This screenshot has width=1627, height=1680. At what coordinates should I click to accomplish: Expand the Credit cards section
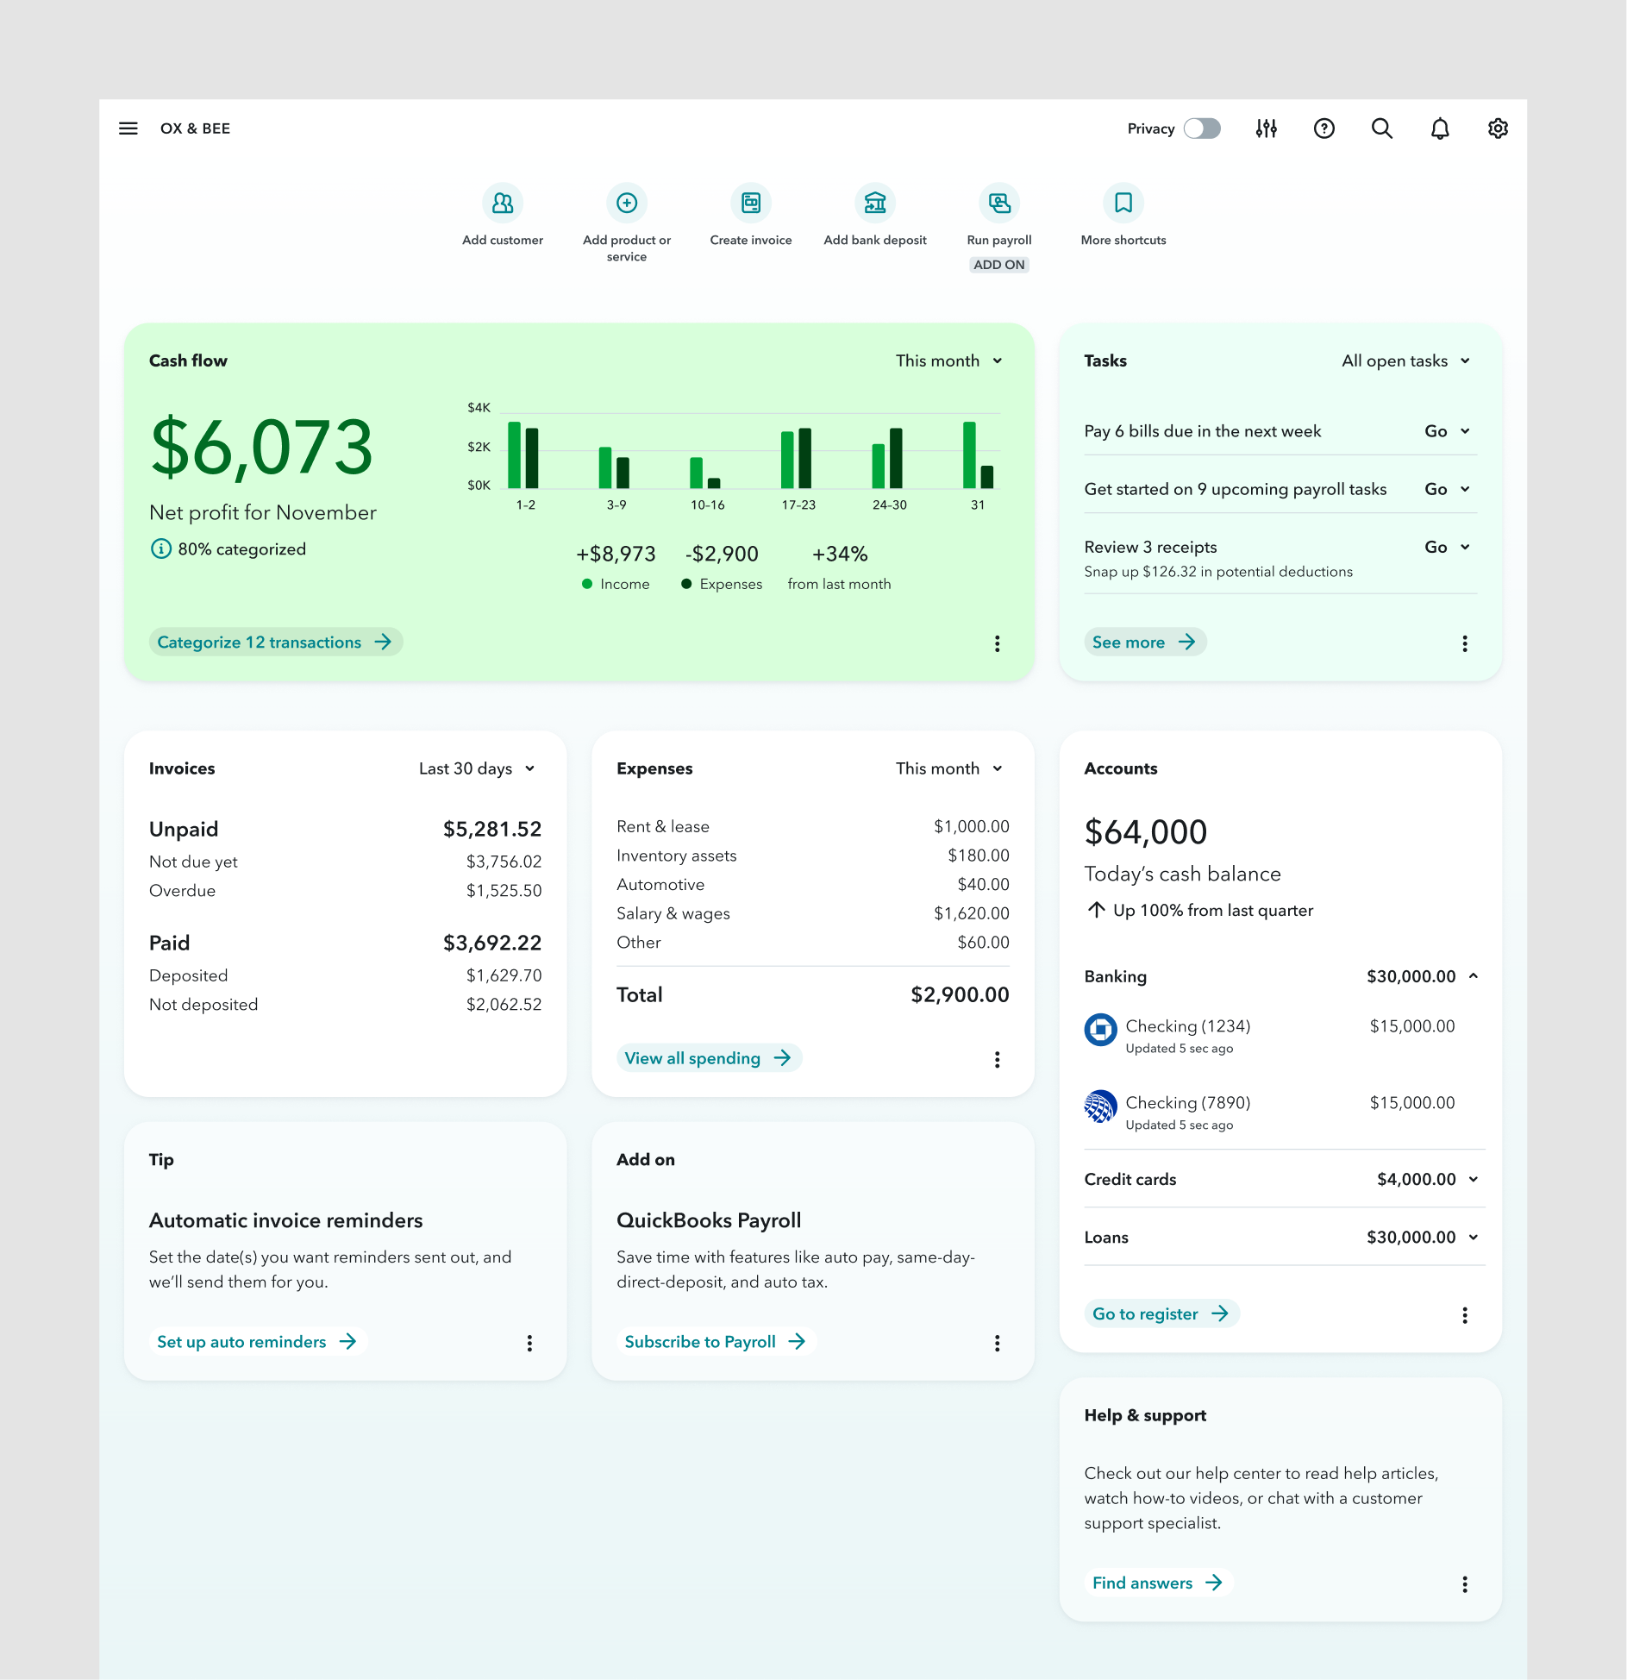click(x=1474, y=1179)
